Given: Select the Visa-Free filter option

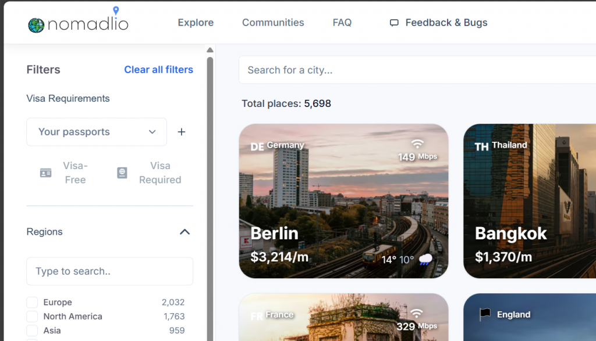Looking at the screenshot, I should (65, 173).
